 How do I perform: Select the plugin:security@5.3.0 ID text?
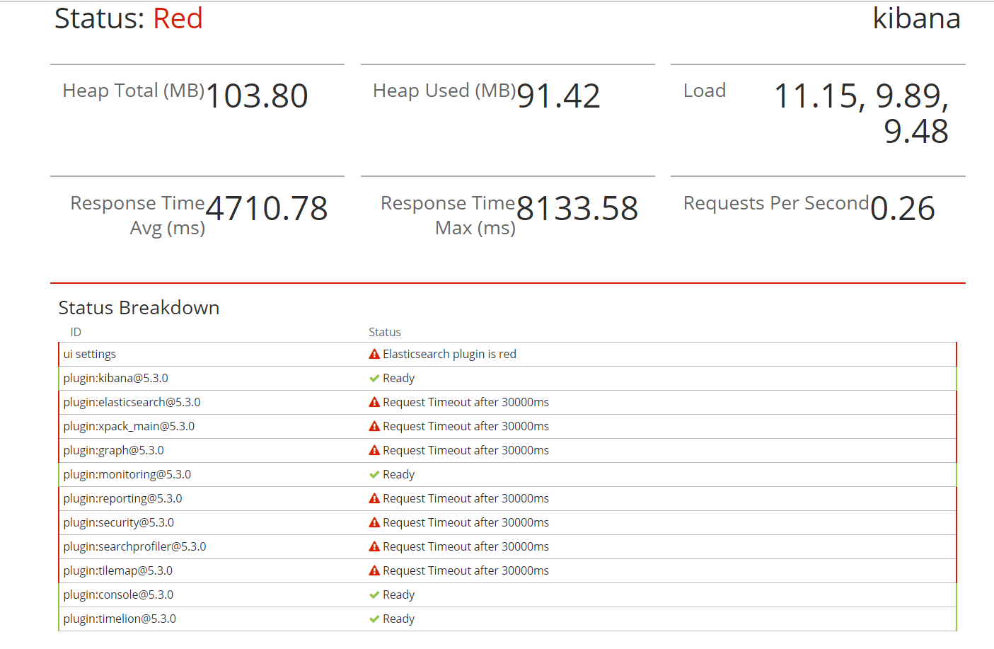pyautogui.click(x=119, y=522)
